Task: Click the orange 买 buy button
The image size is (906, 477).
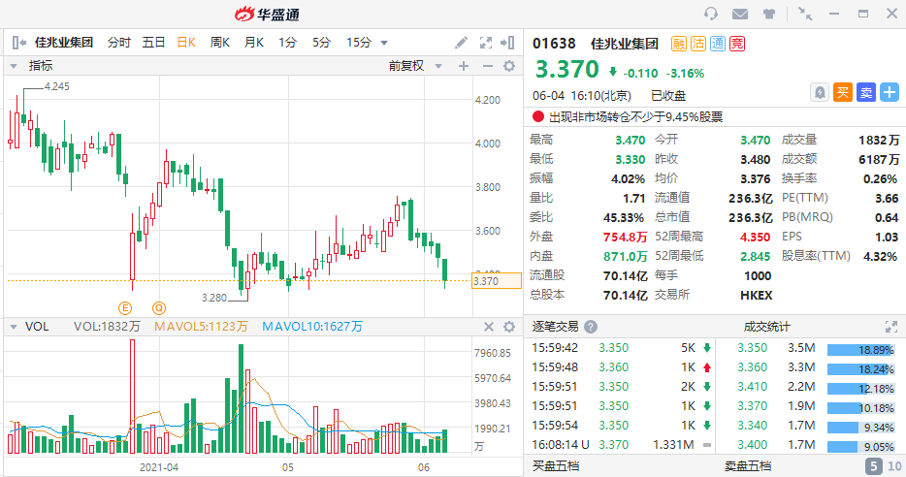Action: [x=842, y=92]
